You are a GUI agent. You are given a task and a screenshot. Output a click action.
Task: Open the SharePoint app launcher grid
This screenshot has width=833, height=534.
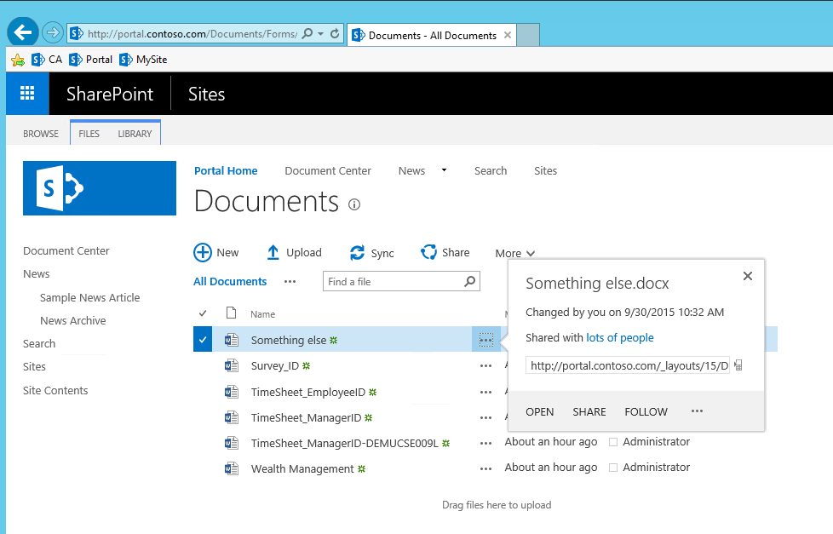point(27,94)
